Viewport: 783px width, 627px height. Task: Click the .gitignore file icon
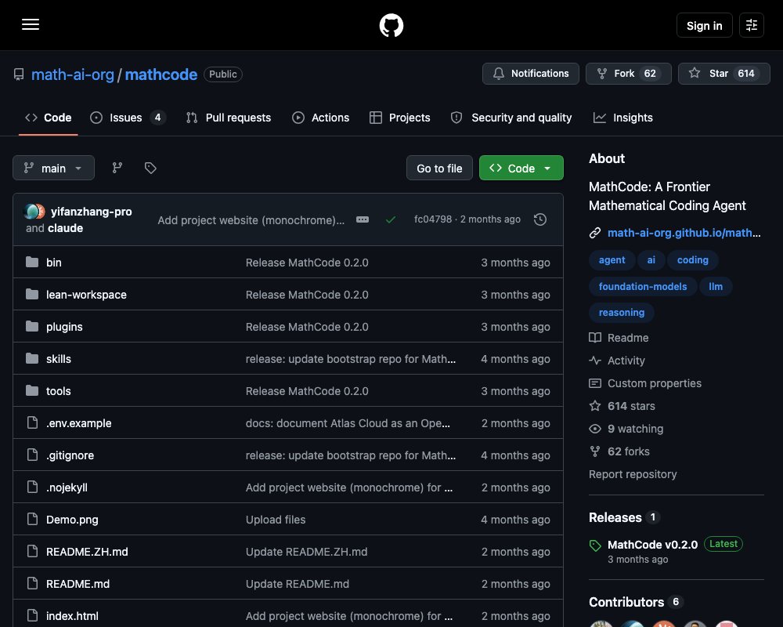pos(32,455)
